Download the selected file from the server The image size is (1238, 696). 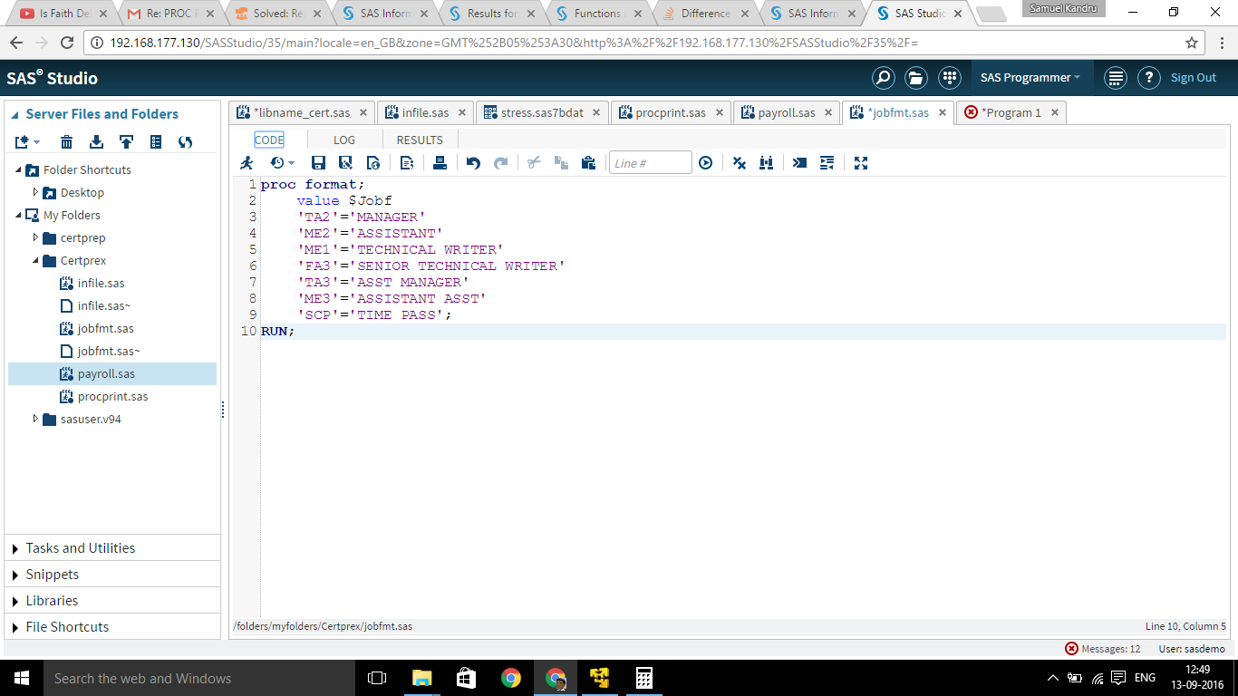coord(96,141)
